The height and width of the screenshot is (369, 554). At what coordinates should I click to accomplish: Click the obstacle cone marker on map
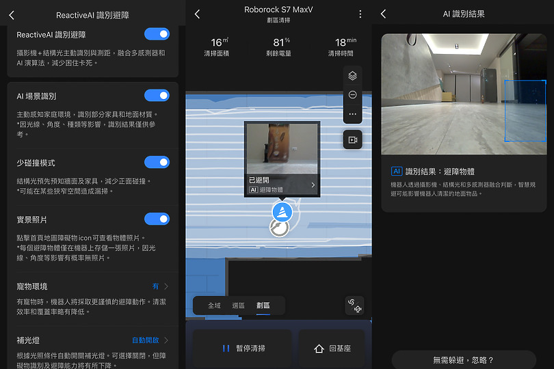click(282, 212)
